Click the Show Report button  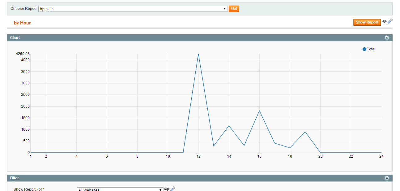[367, 22]
